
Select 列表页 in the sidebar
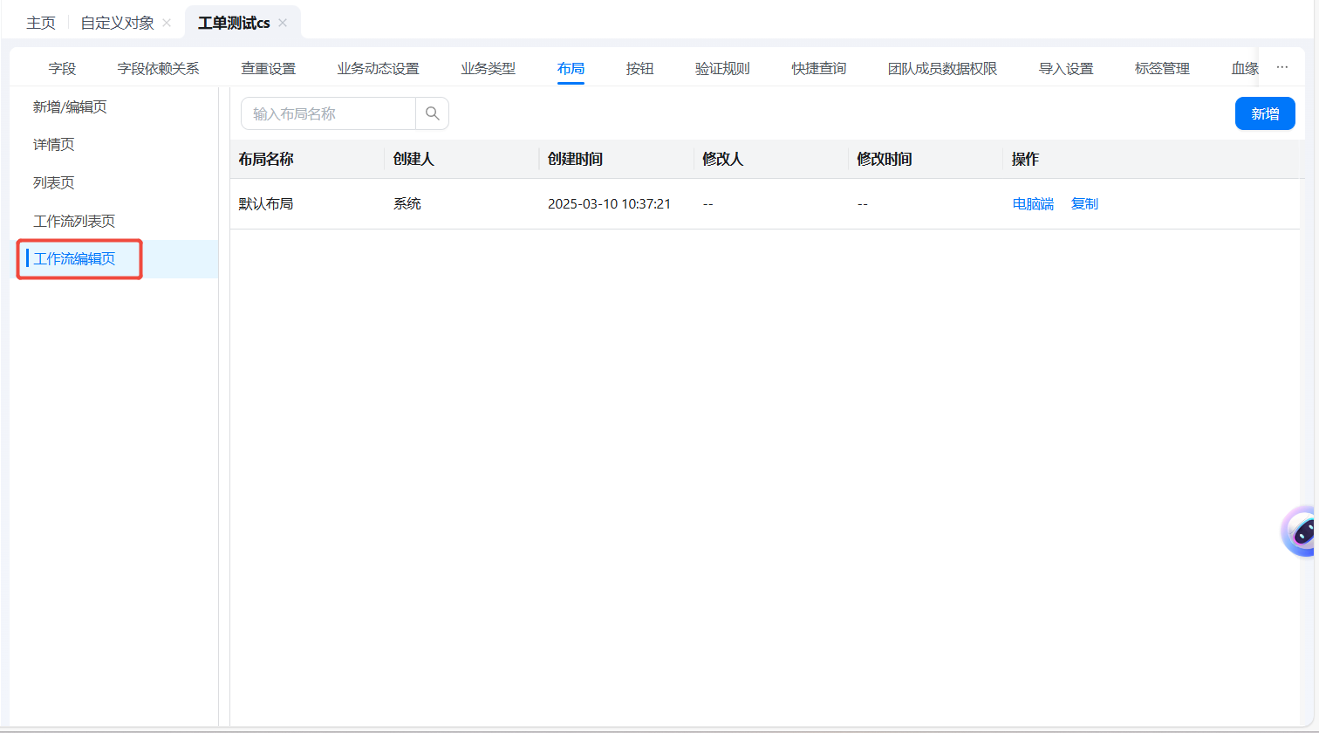click(x=114, y=182)
